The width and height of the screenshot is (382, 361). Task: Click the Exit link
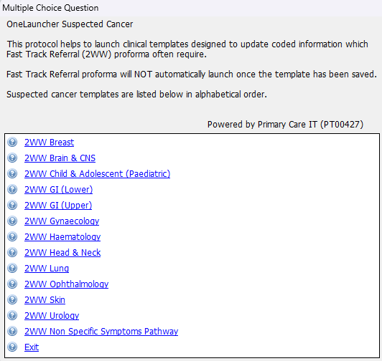click(x=32, y=347)
